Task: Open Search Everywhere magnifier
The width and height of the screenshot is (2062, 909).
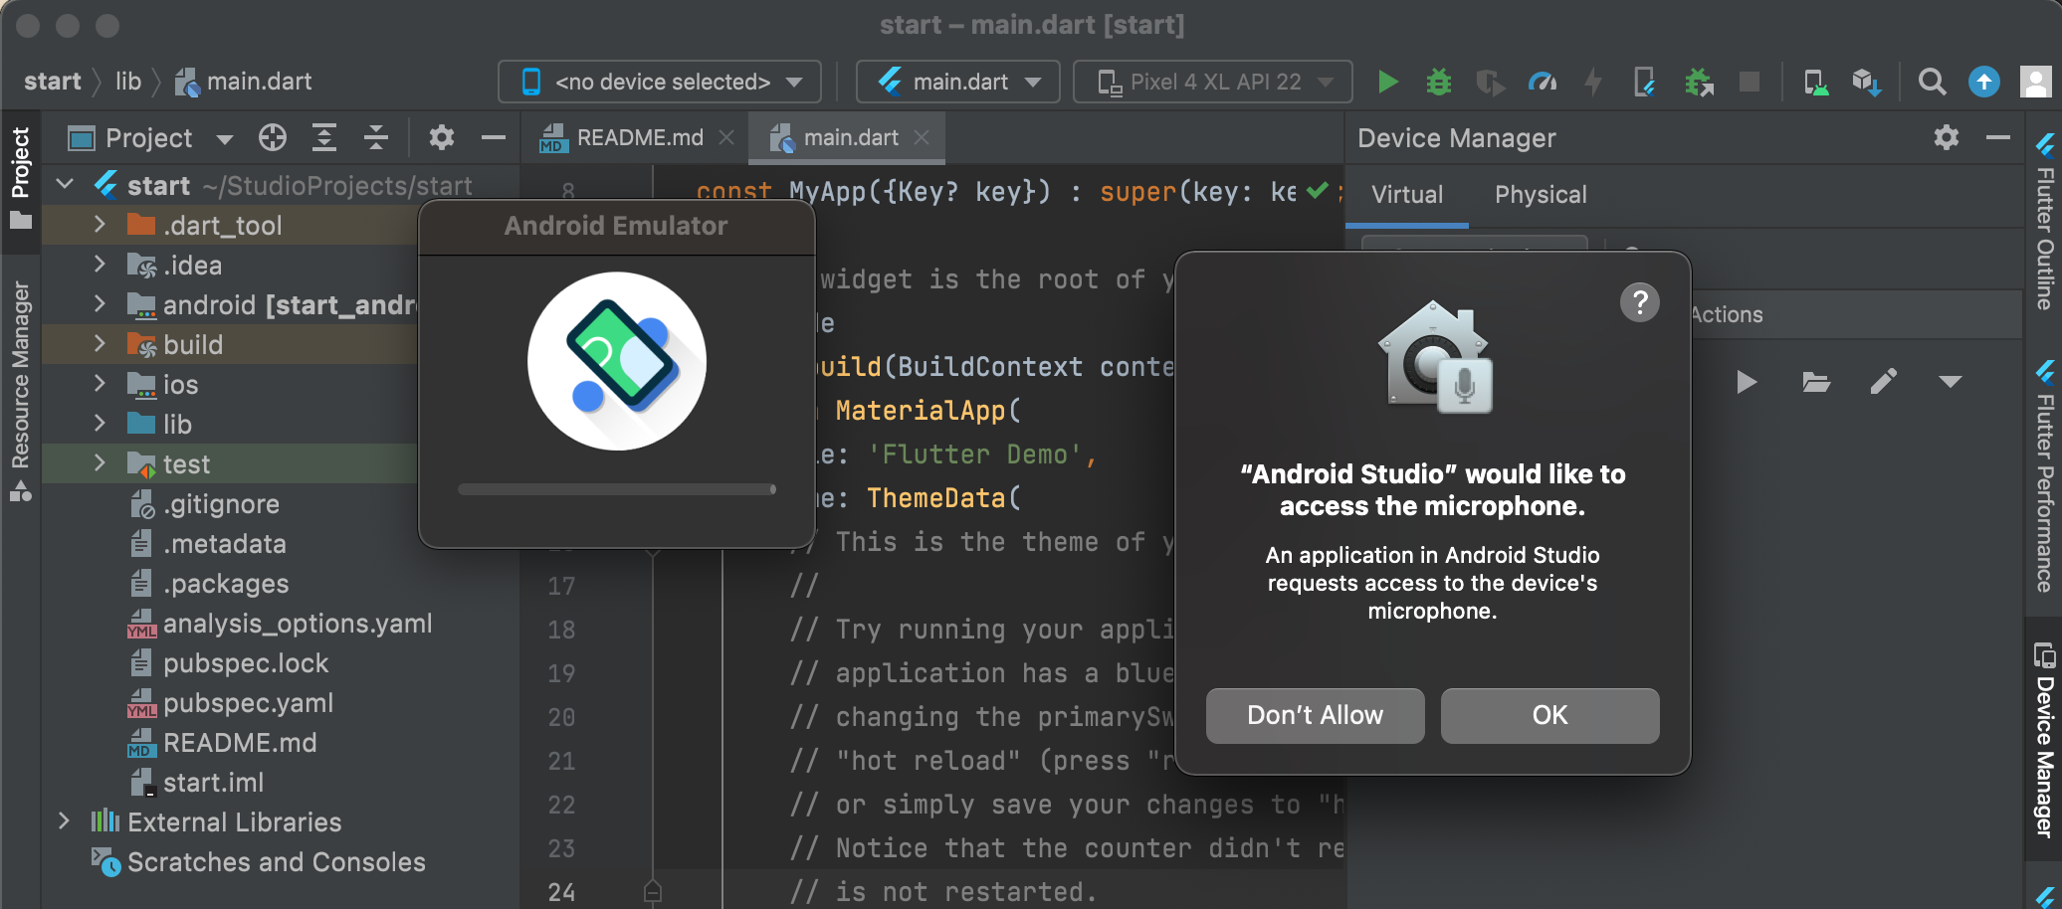Action: click(1932, 82)
